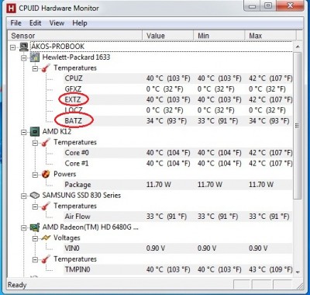Screen dimensions: 310x295
Task: Collapse the AMD K12 node
Action: [24, 132]
